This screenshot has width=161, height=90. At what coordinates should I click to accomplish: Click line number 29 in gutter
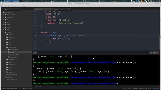click(x=35, y=33)
